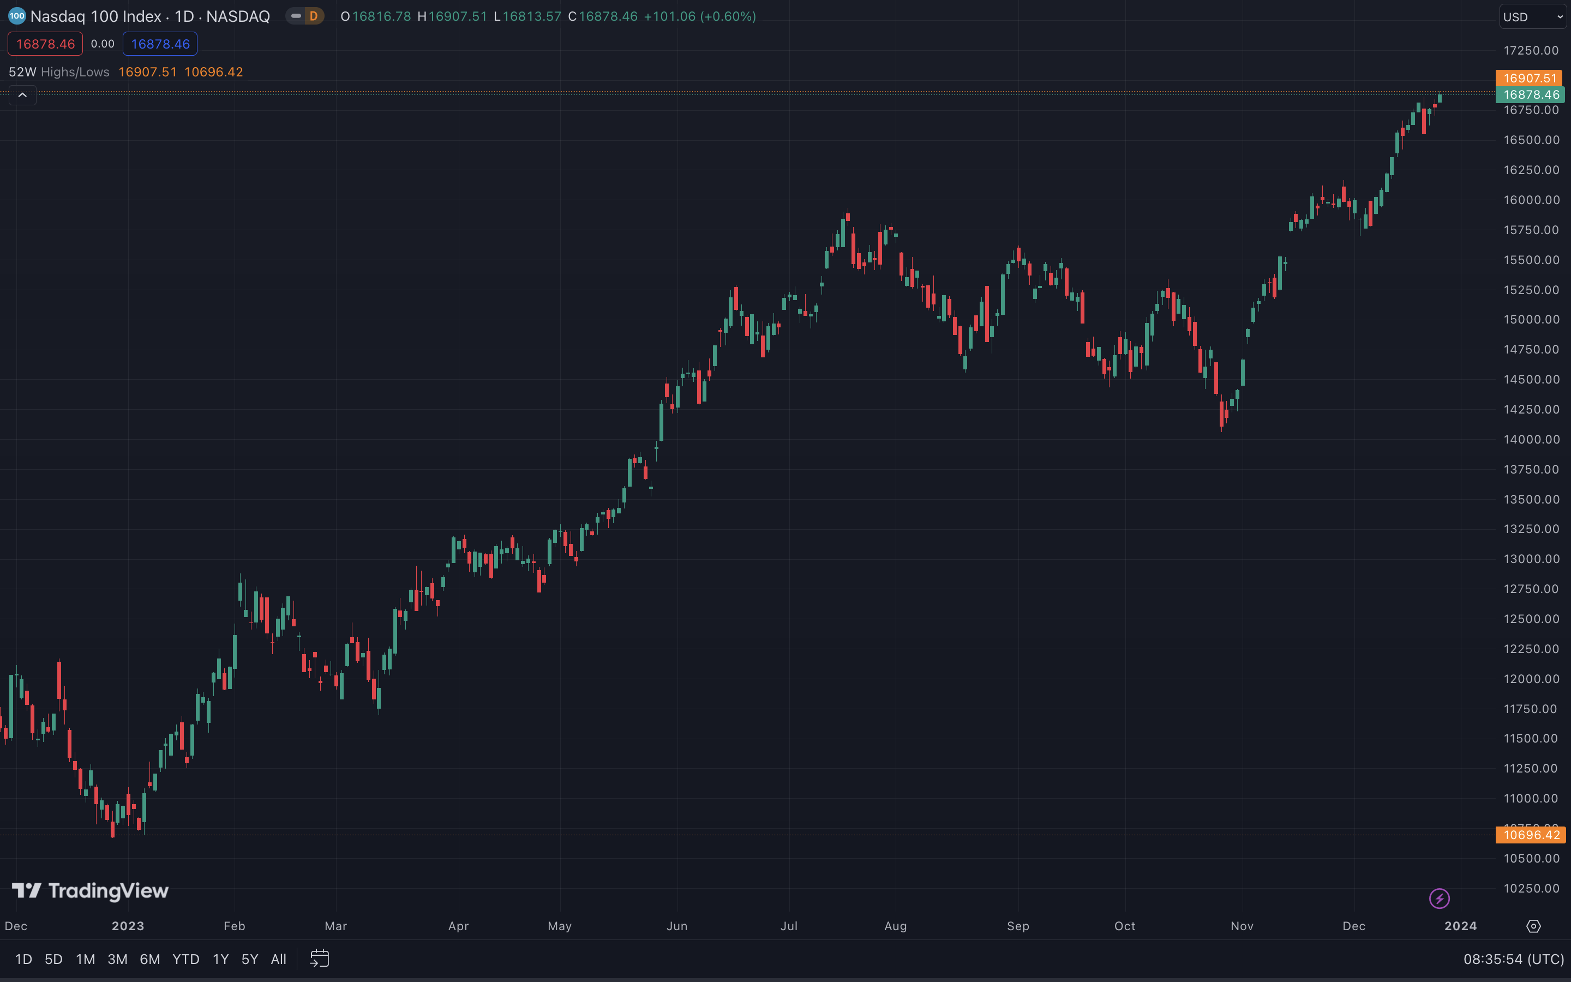Click the 08:35:54 (UTC) timezone button
This screenshot has height=982, width=1571.
click(1513, 959)
